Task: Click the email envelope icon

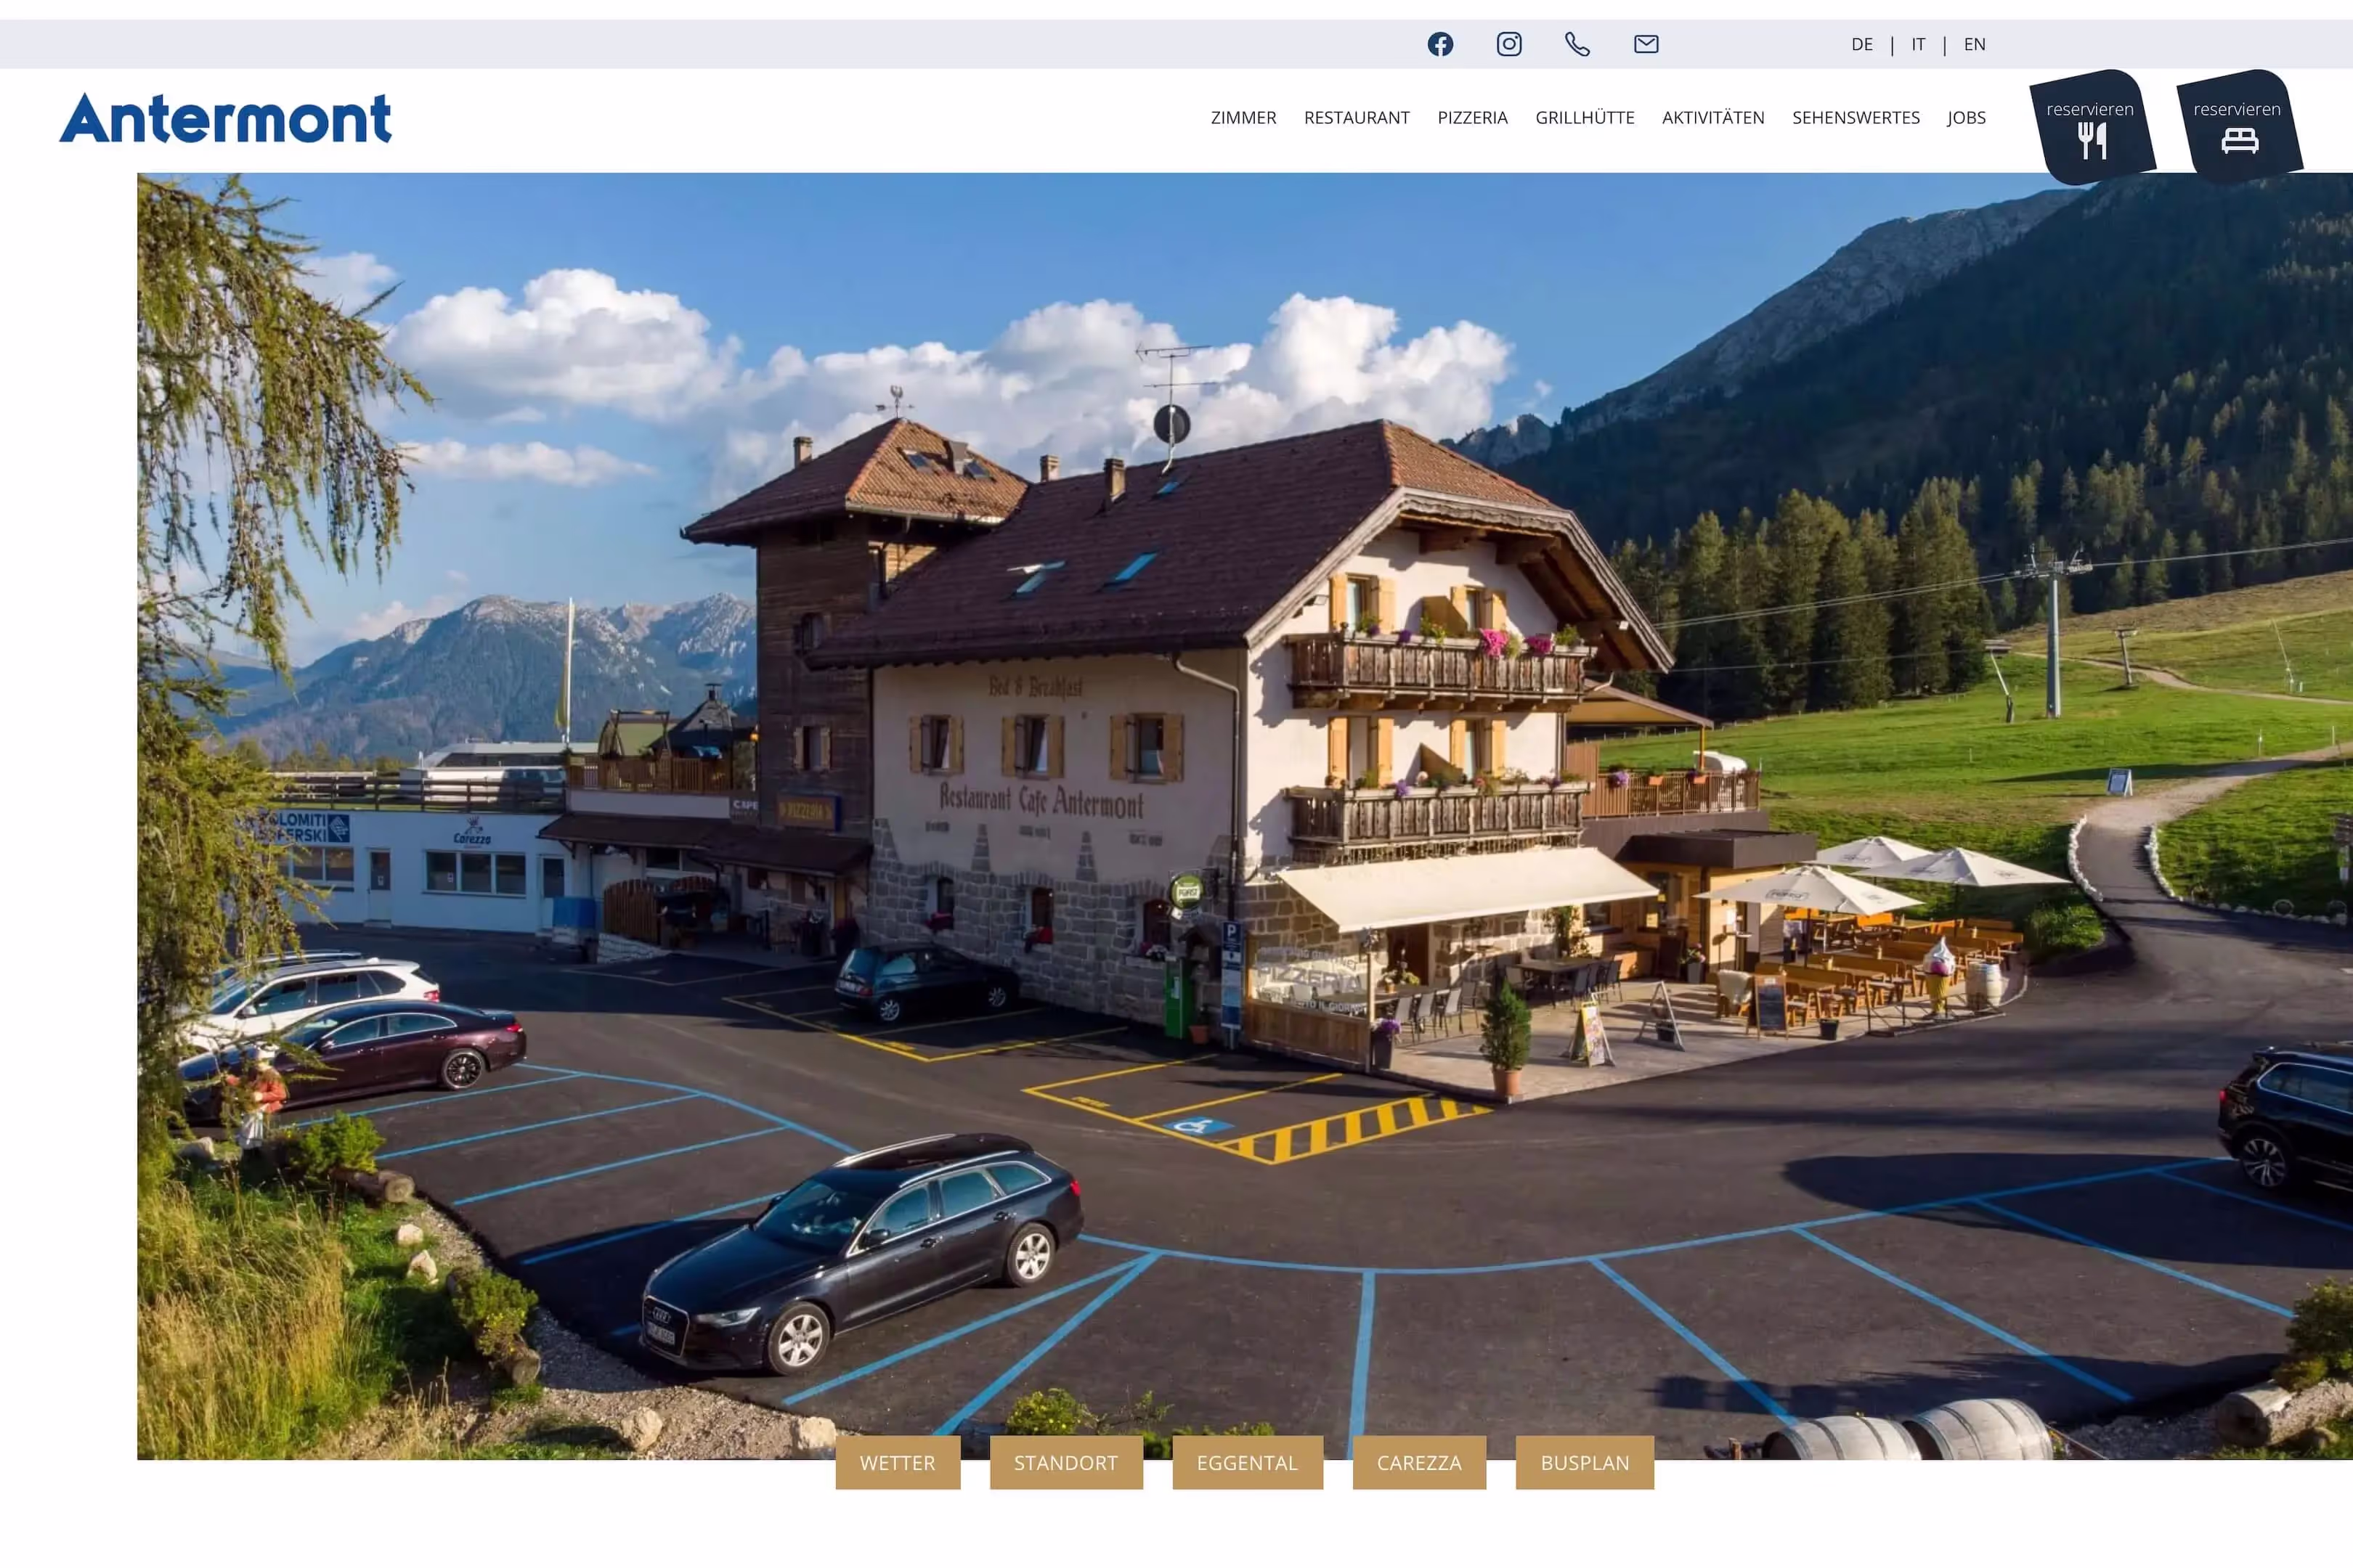Action: pos(1646,44)
